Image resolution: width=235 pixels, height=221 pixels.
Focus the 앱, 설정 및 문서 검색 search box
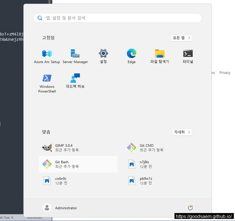click(117, 18)
